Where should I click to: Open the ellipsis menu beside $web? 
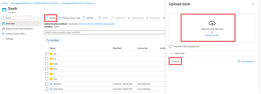(x=22, y=8)
